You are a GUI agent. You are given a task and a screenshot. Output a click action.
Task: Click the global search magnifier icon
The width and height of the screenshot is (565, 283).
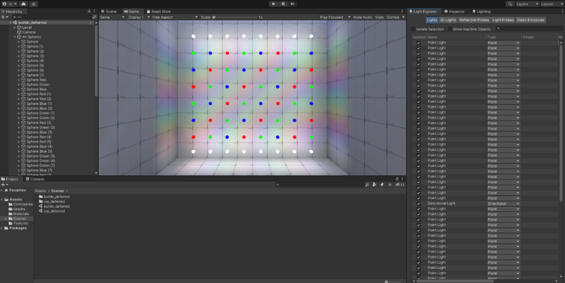coord(510,4)
